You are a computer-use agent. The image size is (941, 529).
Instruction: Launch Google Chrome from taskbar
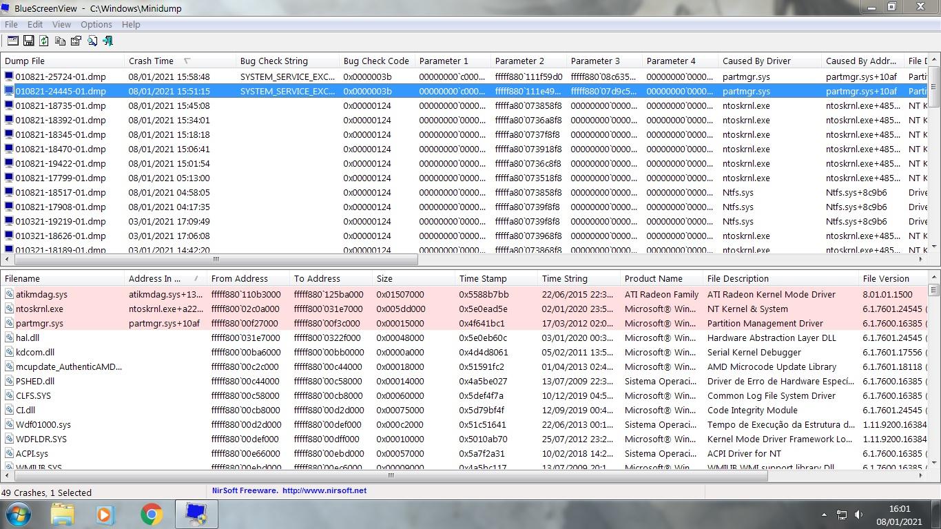[152, 514]
